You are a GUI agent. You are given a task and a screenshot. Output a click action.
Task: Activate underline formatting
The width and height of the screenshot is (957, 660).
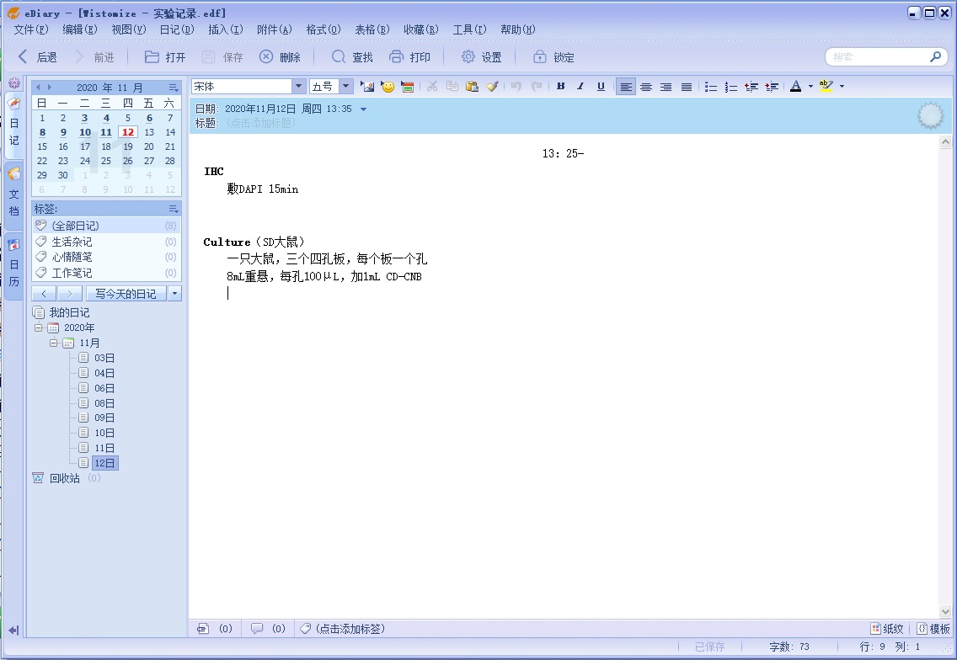(599, 86)
